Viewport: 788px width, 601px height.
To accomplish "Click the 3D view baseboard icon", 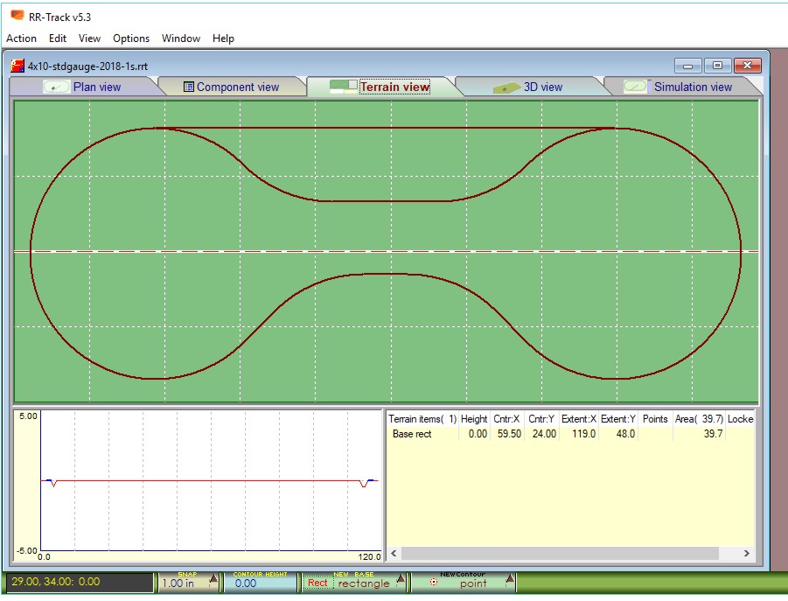I will (508, 86).
